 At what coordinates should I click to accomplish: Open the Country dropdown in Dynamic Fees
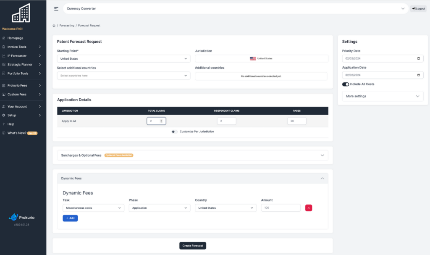[225, 208]
